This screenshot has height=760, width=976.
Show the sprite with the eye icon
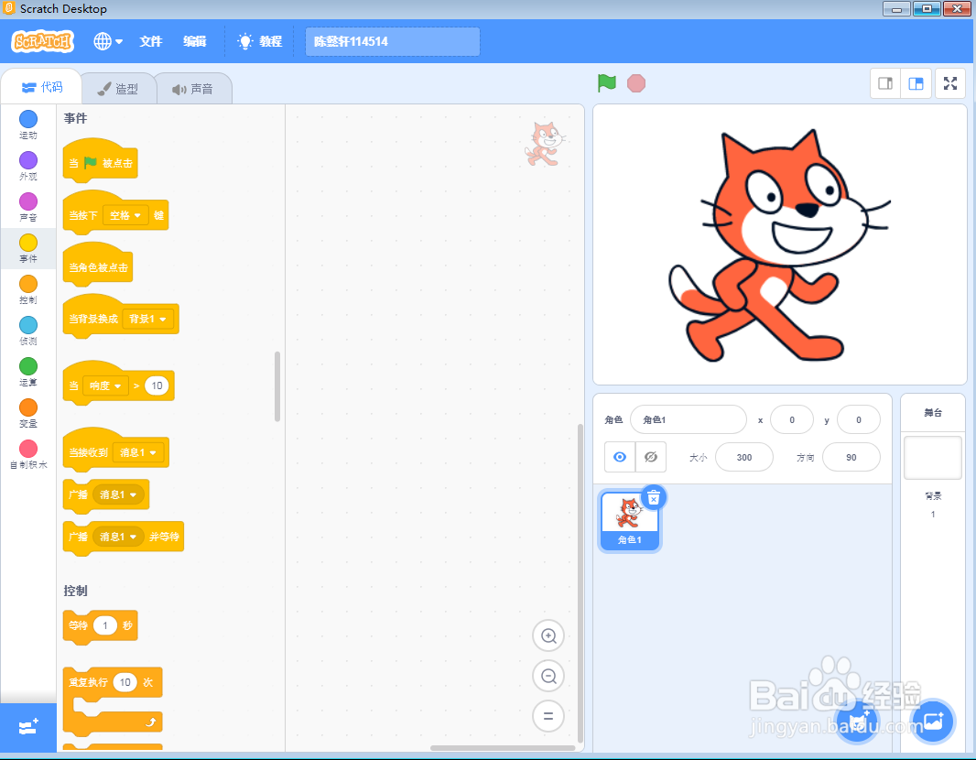pos(620,457)
